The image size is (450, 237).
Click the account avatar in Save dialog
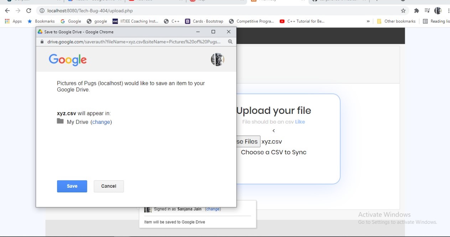click(x=217, y=60)
